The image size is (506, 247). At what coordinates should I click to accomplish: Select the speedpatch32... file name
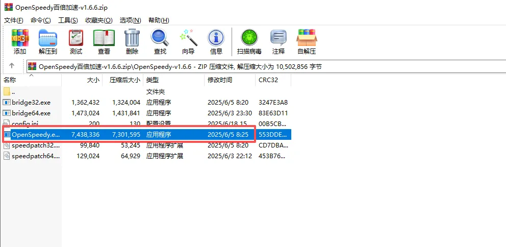tap(36, 145)
